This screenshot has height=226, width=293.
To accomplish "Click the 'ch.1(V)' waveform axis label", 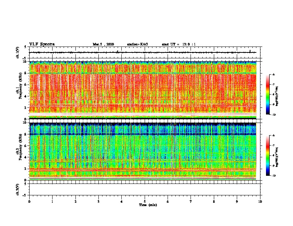I will [17, 52].
